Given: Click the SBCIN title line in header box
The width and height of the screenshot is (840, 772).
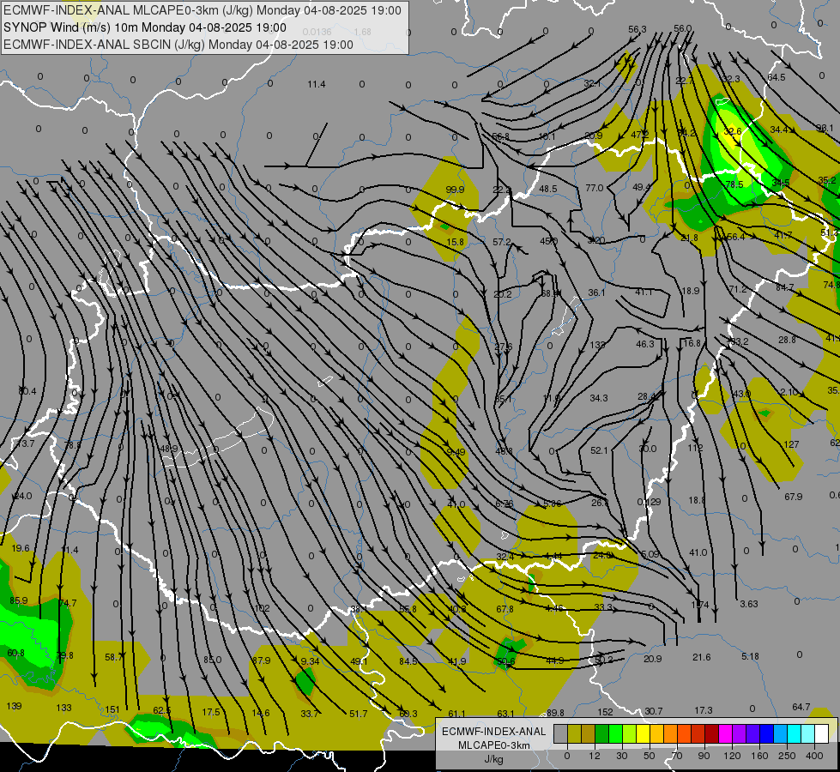Looking at the screenshot, I should (x=178, y=45).
